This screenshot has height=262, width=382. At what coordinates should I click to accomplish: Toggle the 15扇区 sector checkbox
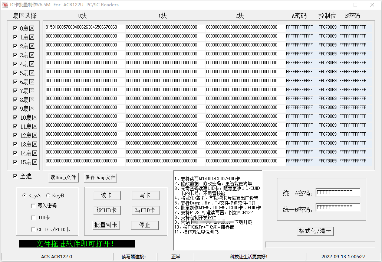[15, 162]
